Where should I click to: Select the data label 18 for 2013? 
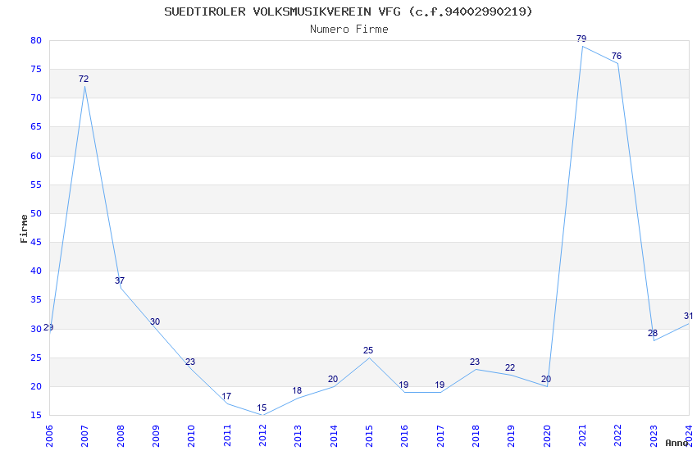coord(297,390)
